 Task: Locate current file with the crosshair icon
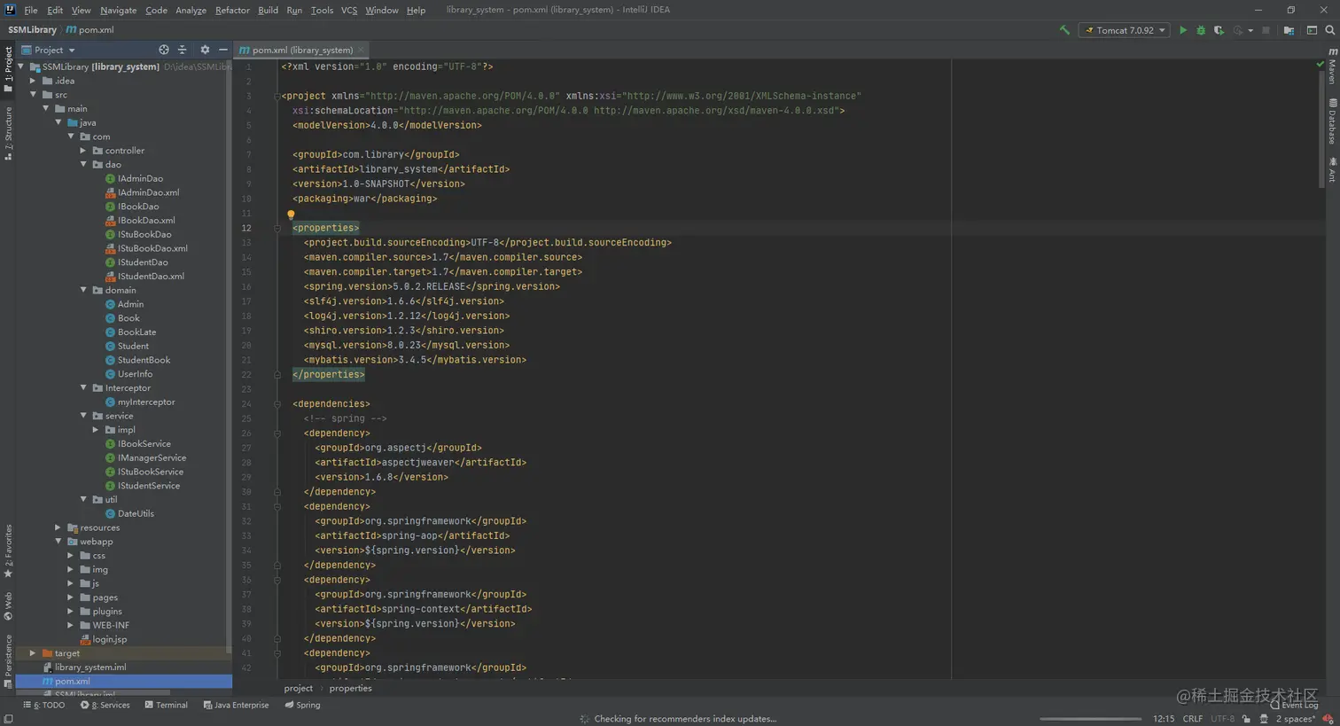point(164,51)
